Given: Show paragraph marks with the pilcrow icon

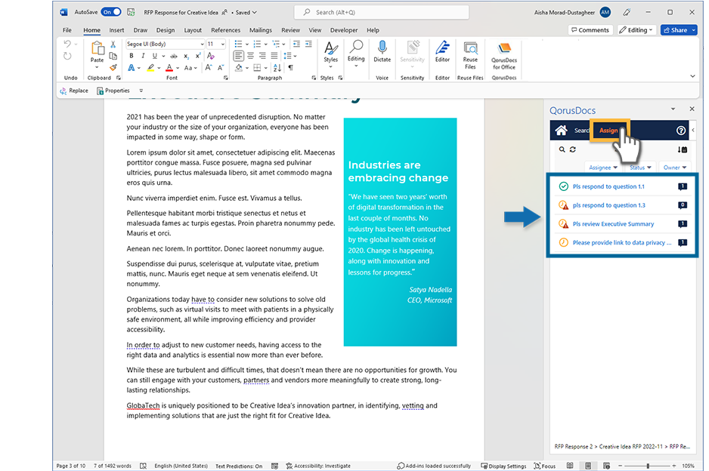Looking at the screenshot, I should 290,68.
